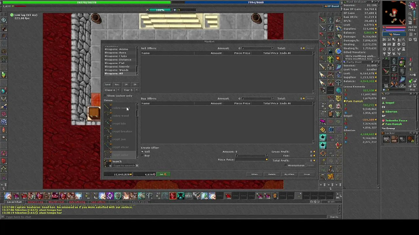Click the Close button at the Market bottom
The width and height of the screenshot is (419, 235).
tap(307, 174)
